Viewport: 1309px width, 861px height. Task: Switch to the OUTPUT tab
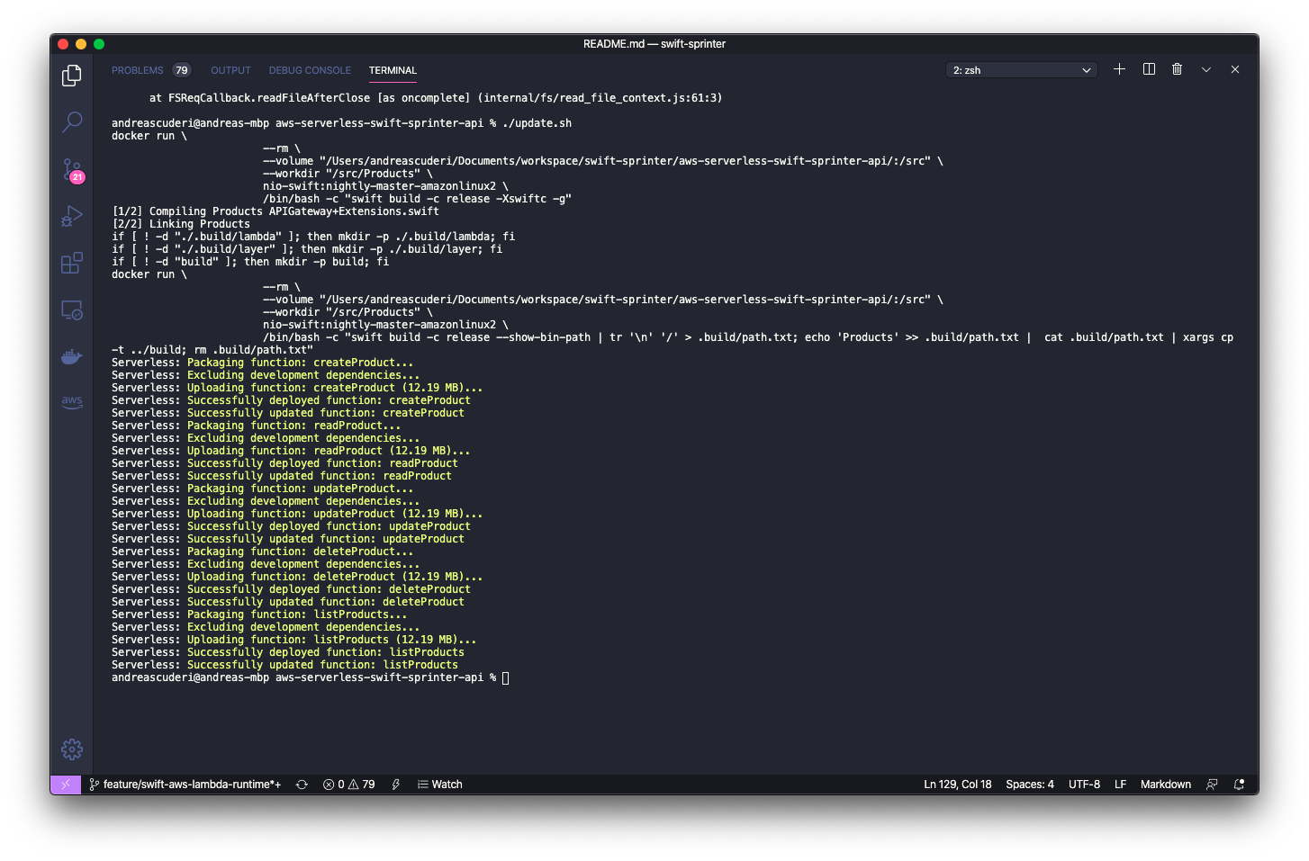point(230,70)
